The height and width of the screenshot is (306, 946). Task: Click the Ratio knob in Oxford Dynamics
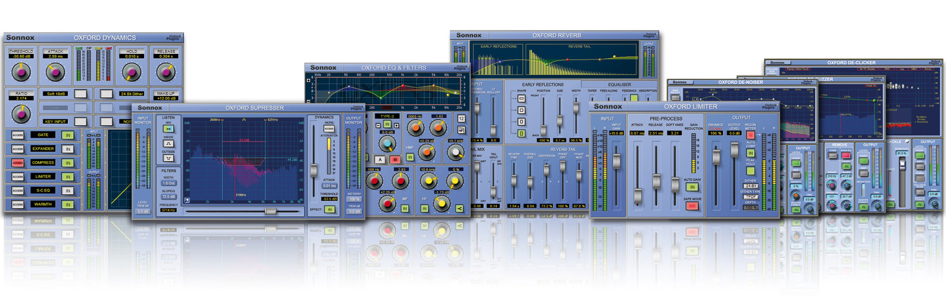[21, 113]
